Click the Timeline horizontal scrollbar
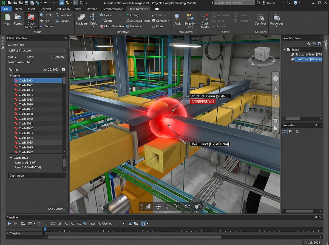Image resolution: width=329 pixels, height=245 pixels. (134, 237)
